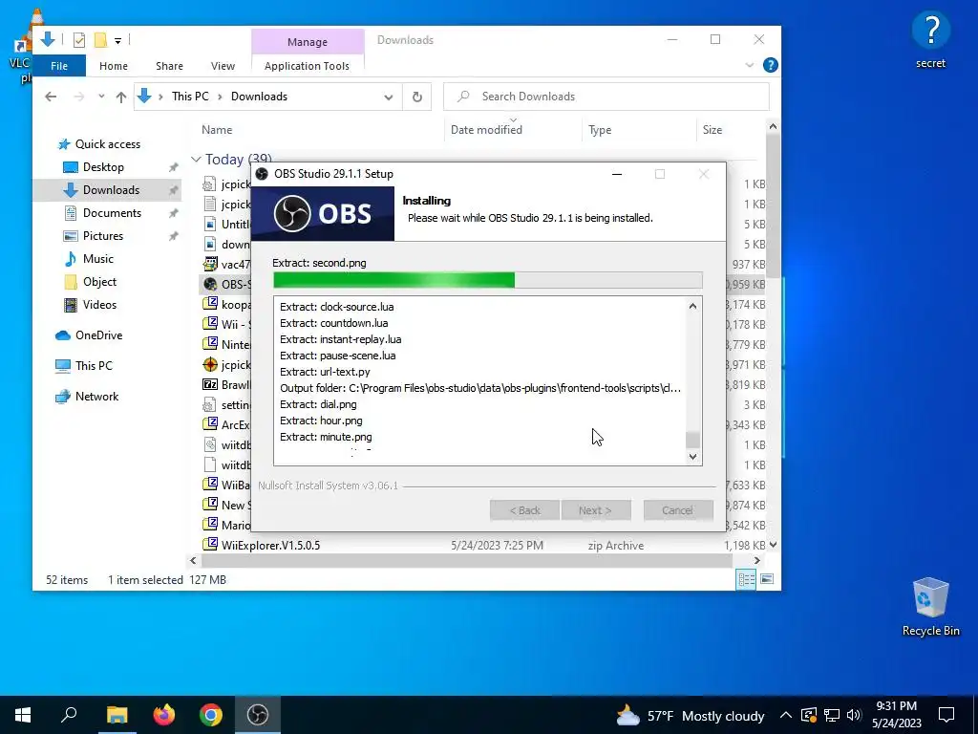This screenshot has width=978, height=734.
Task: Open the network tray icon
Action: click(x=832, y=715)
